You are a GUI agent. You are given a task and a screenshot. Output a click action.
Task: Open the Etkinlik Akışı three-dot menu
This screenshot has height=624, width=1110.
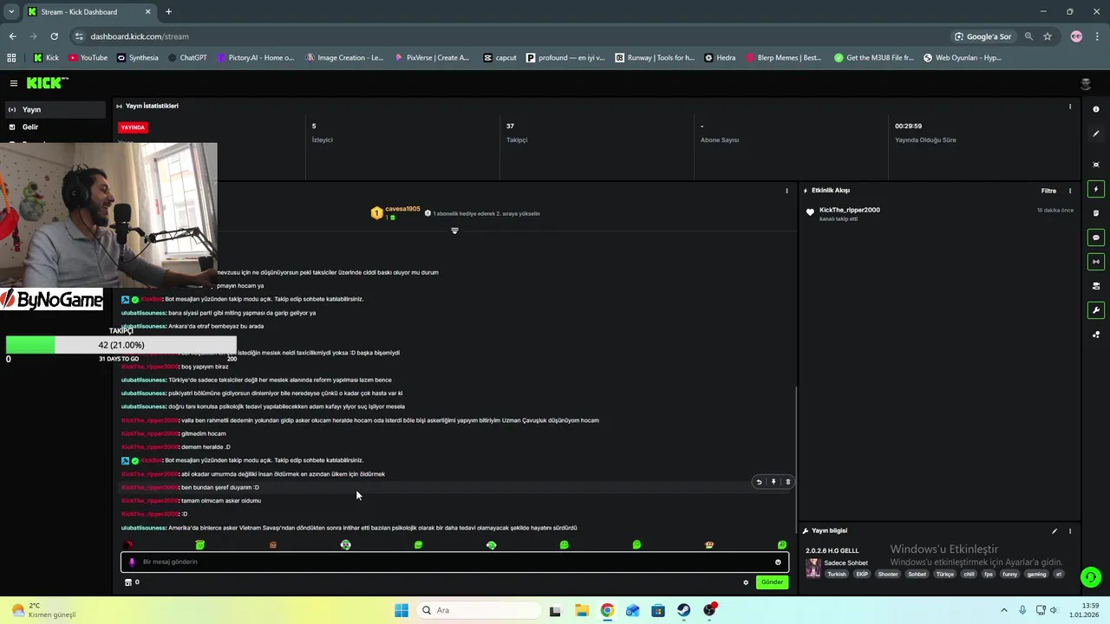point(1070,191)
